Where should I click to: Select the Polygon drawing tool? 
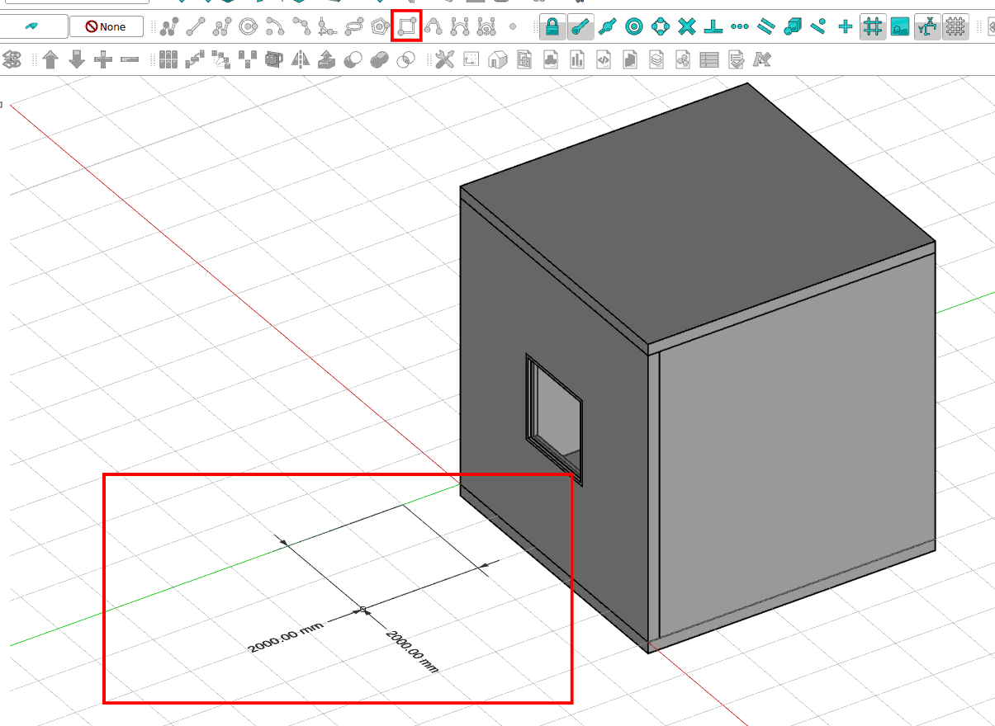point(380,26)
